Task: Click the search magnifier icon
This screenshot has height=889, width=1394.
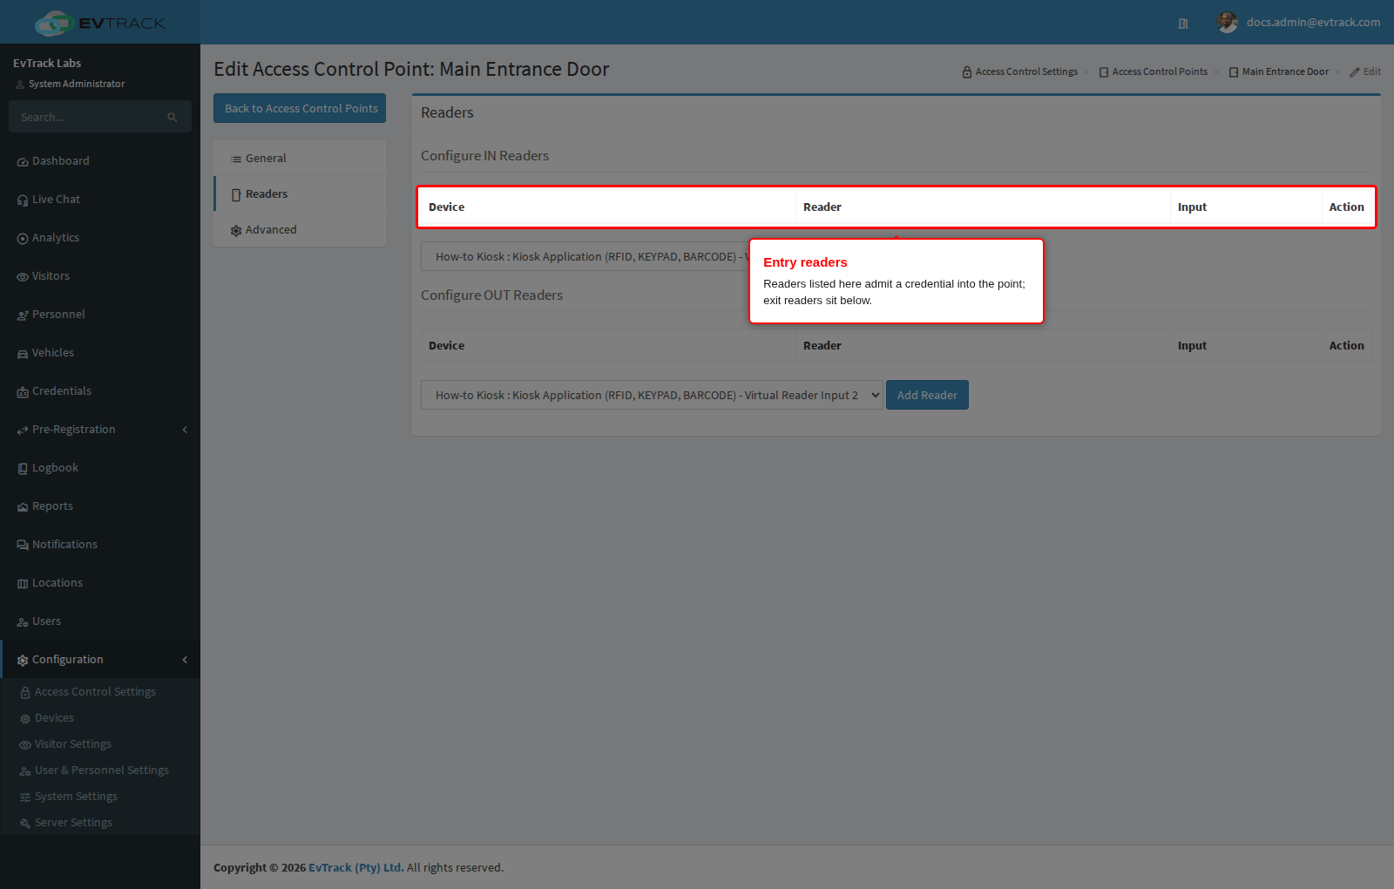Action: [x=173, y=118]
